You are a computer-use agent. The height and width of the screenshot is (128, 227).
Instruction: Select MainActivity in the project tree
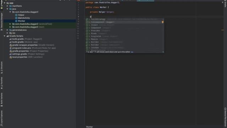(24, 18)
